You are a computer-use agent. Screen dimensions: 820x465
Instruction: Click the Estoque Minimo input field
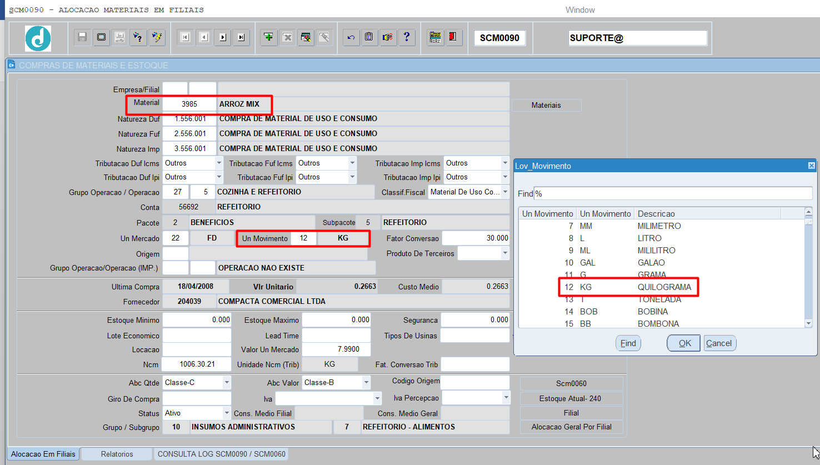[x=197, y=319]
